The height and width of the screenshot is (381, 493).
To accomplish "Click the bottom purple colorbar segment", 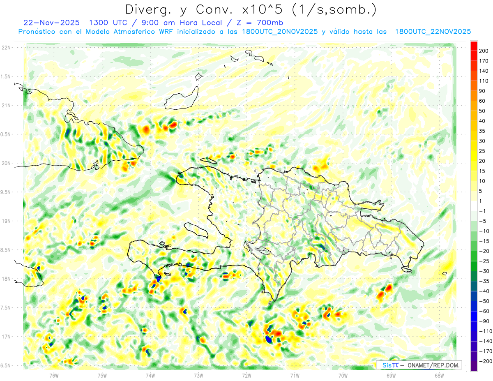I will click(474, 366).
